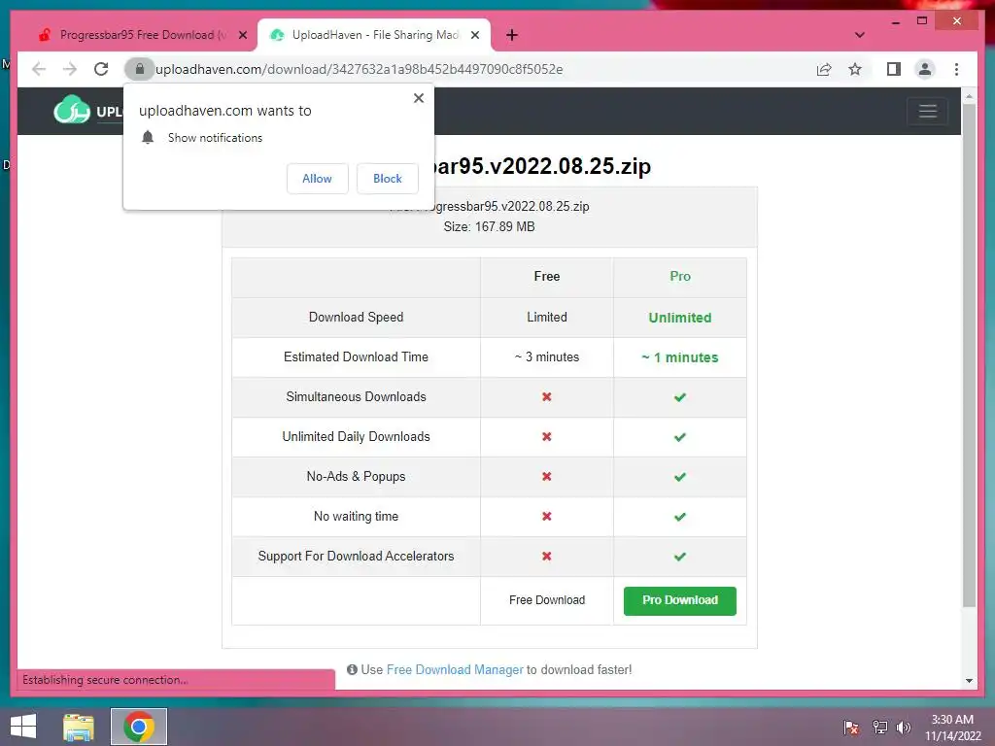Share this page using share icon

[x=824, y=69]
